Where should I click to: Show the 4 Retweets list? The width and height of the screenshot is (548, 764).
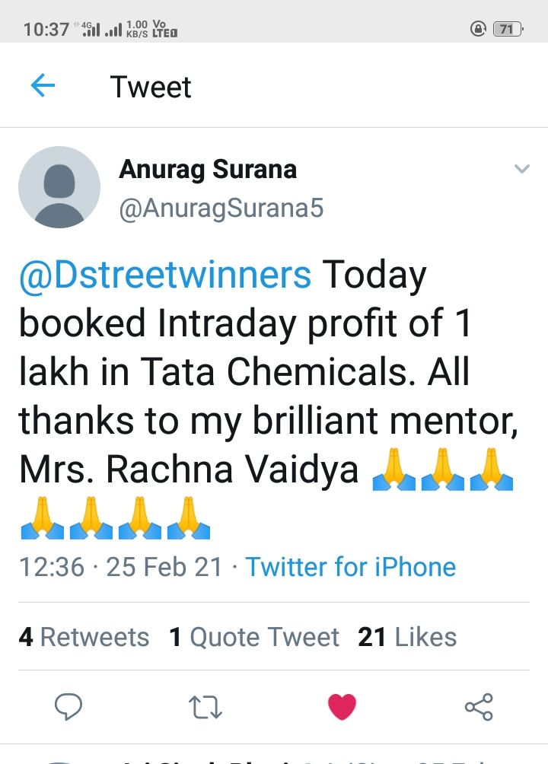[84, 637]
